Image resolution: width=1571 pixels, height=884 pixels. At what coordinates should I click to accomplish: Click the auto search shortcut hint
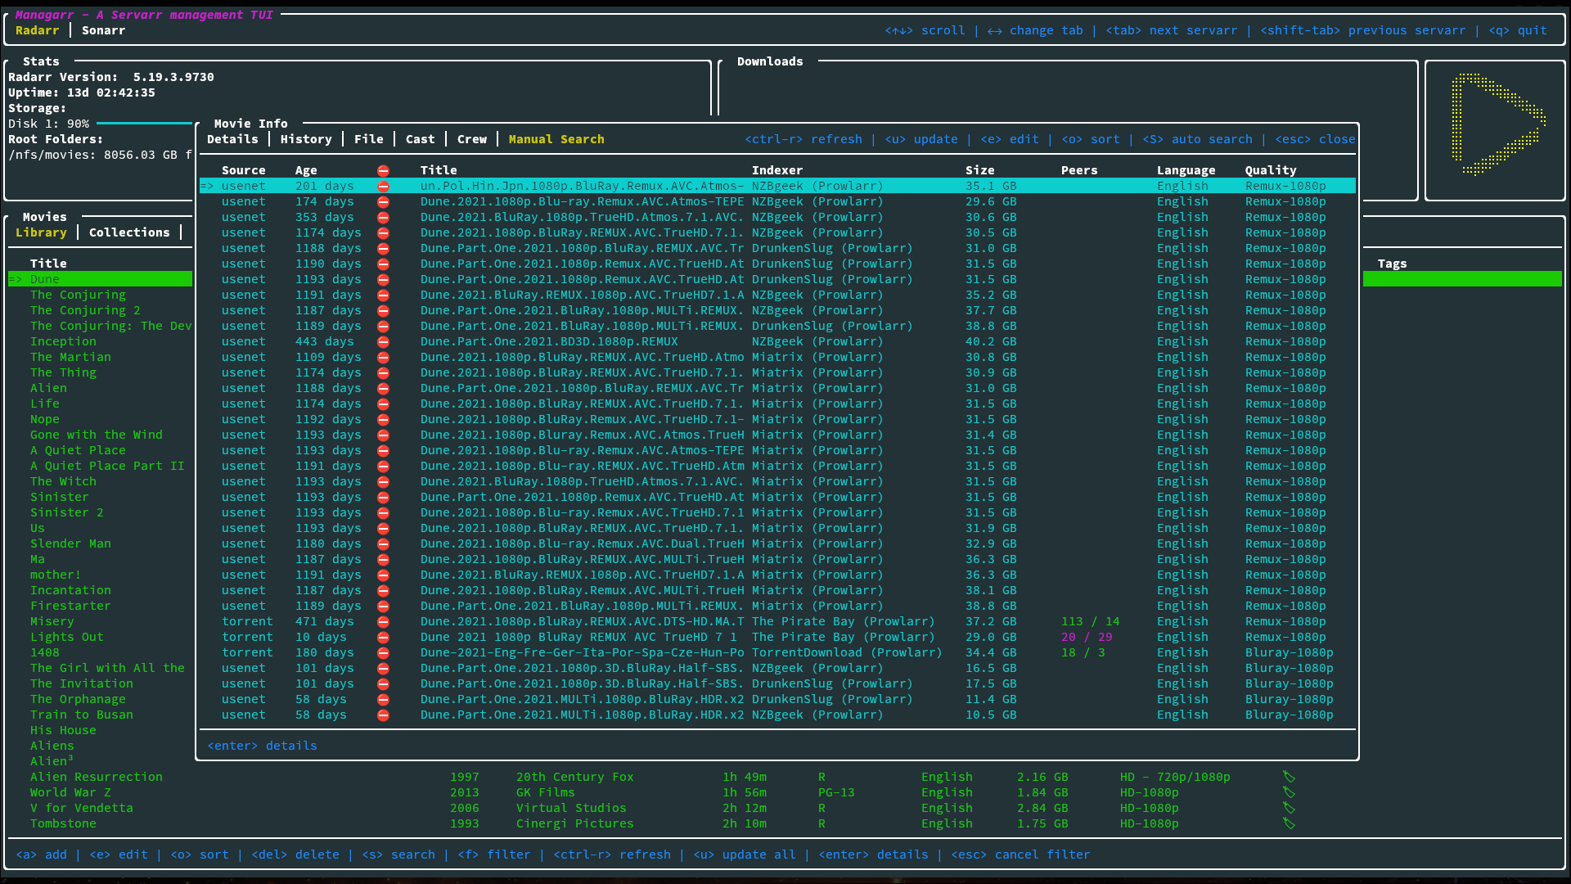pyautogui.click(x=1197, y=139)
